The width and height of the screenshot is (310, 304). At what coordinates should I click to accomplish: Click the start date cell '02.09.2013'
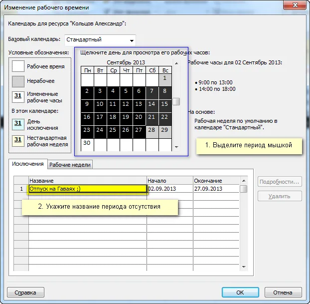pos(170,189)
